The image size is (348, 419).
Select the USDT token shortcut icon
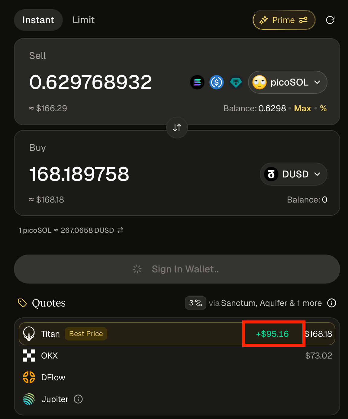[236, 82]
